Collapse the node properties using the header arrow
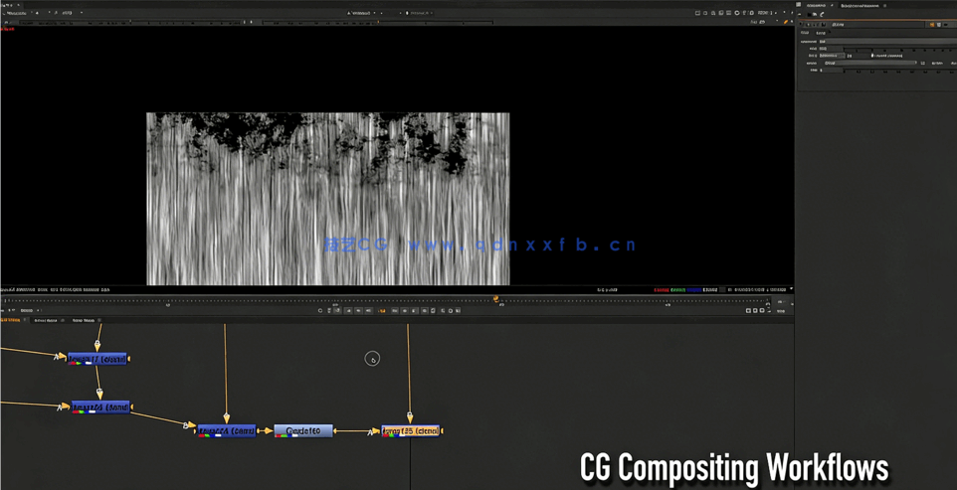 click(802, 25)
